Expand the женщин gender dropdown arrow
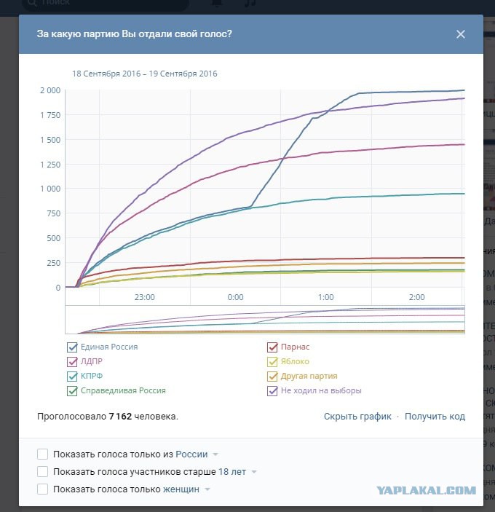This screenshot has width=495, height=512. [x=207, y=489]
